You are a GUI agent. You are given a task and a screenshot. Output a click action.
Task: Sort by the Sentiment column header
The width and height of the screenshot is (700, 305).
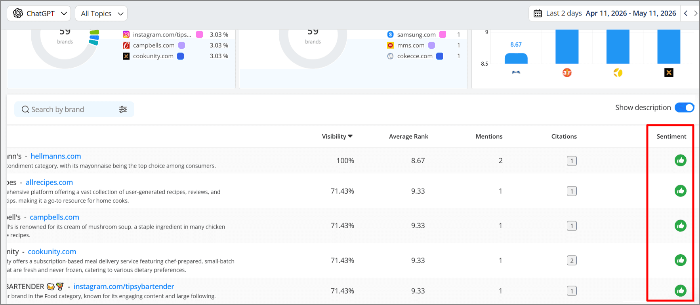coord(671,136)
